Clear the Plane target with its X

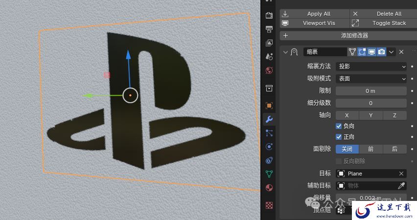click(x=401, y=174)
